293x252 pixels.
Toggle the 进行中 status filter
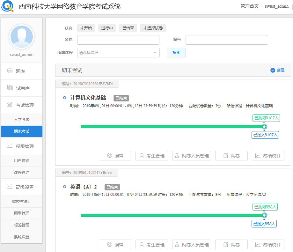pyautogui.click(x=107, y=28)
